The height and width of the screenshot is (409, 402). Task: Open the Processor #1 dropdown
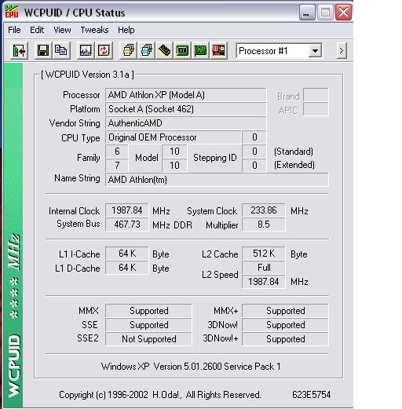(315, 51)
